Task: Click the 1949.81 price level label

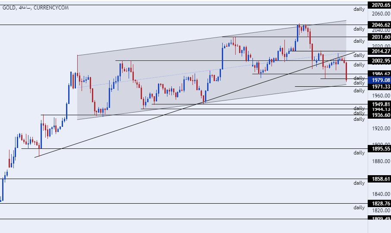Action: point(378,104)
